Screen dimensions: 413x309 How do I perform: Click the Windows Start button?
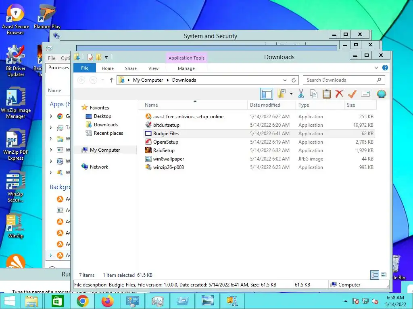[10, 301]
